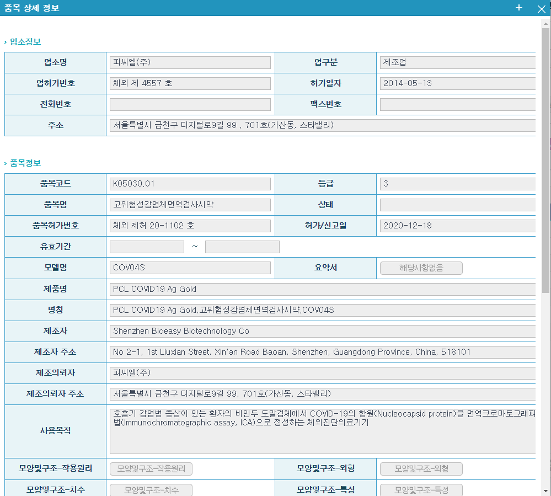
Task: Click the empty 팩스번호 field
Action: 458,104
